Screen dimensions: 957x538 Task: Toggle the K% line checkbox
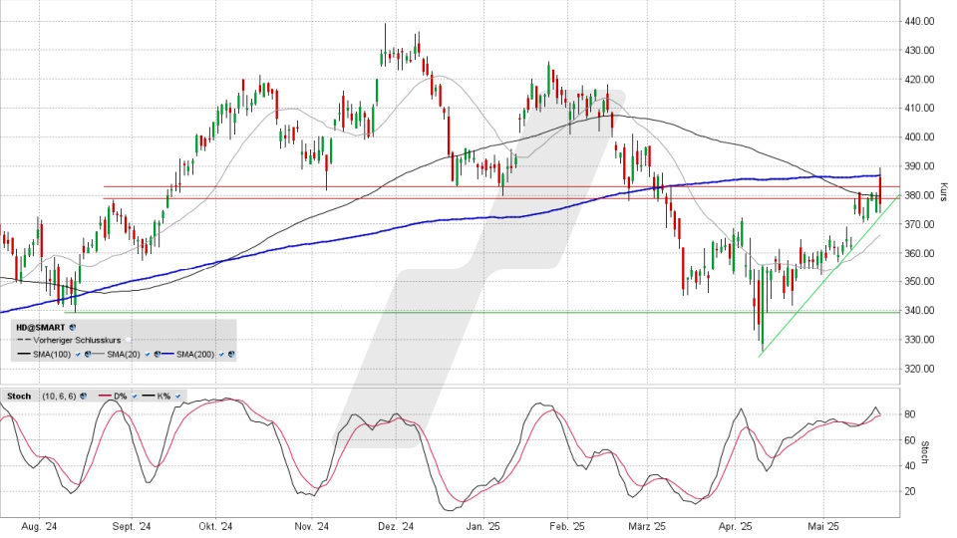pos(177,397)
